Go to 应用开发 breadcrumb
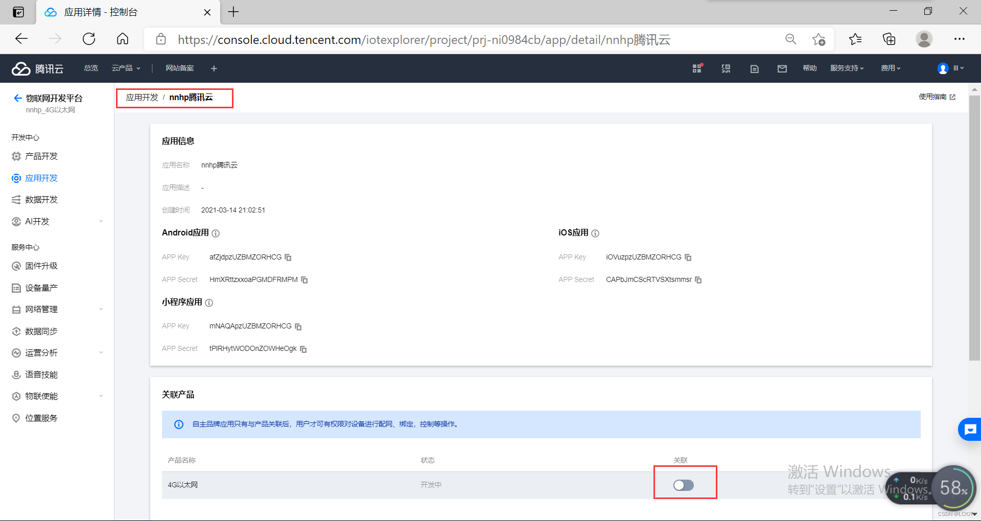Image resolution: width=981 pixels, height=521 pixels. (x=142, y=98)
